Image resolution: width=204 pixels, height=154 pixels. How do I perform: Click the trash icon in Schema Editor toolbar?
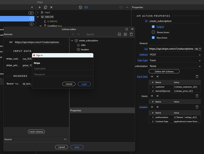[131, 34]
